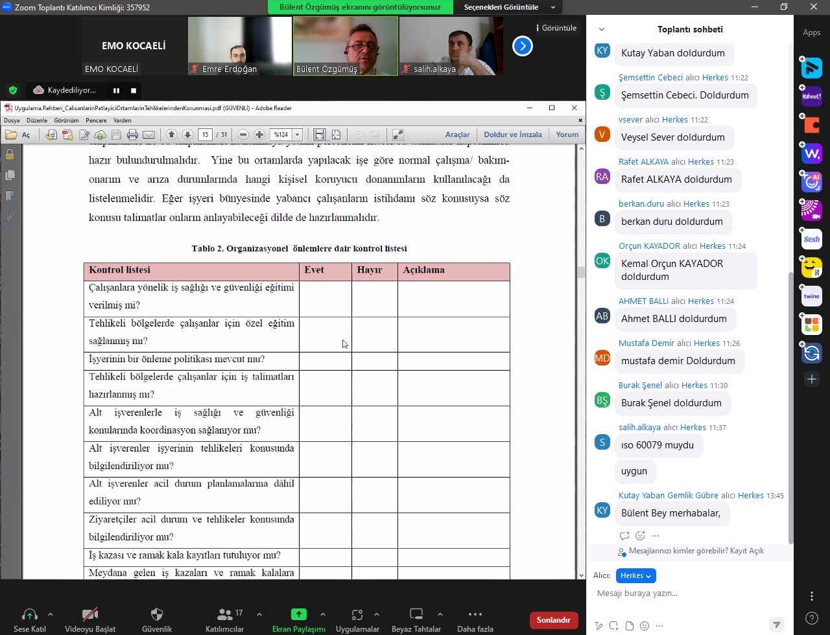Open Seçenekleri Görüntüle dropdown
Image resolution: width=830 pixels, height=635 pixels.
(510, 7)
